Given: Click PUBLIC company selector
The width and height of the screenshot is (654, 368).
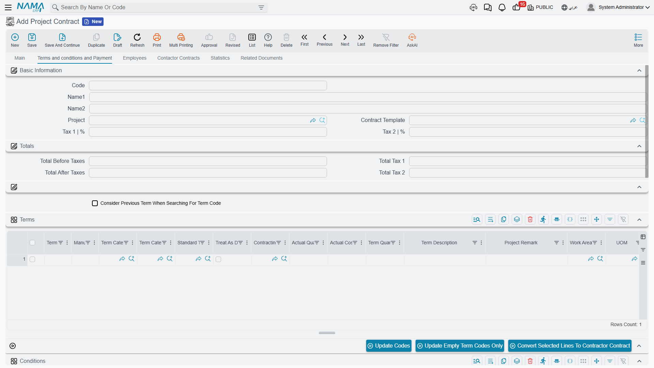Looking at the screenshot, I should (540, 7).
